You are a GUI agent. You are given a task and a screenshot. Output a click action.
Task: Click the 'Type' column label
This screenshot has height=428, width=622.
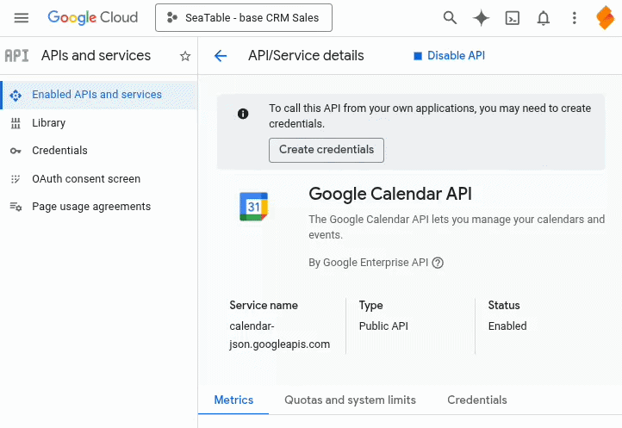click(x=371, y=306)
